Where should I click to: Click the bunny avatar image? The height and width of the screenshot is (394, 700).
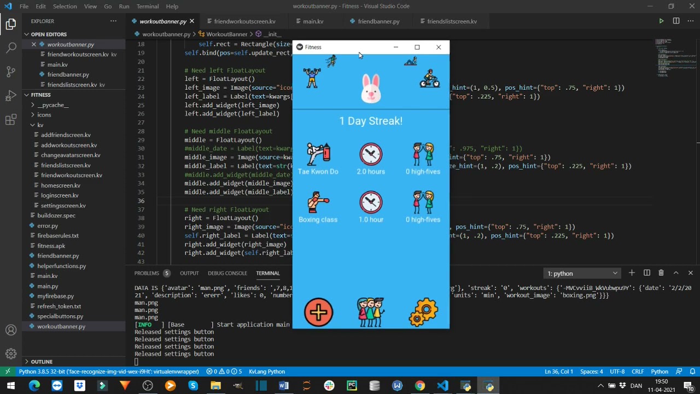tap(371, 89)
